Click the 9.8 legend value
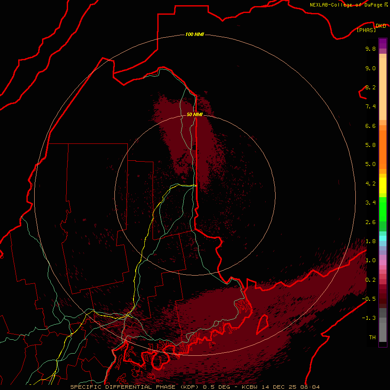The width and height of the screenshot is (390, 390). [370, 49]
